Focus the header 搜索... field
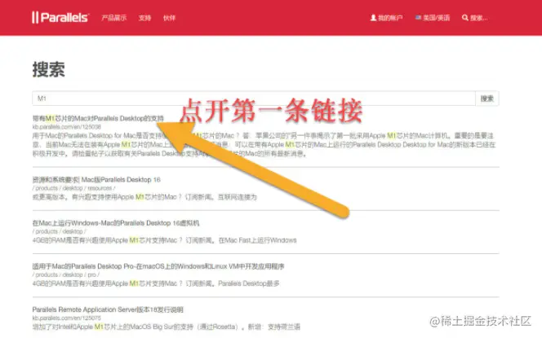Viewport: 542px width, 338px height. tap(479, 18)
